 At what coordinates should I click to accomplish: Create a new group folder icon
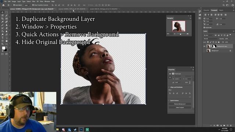click(x=224, y=125)
